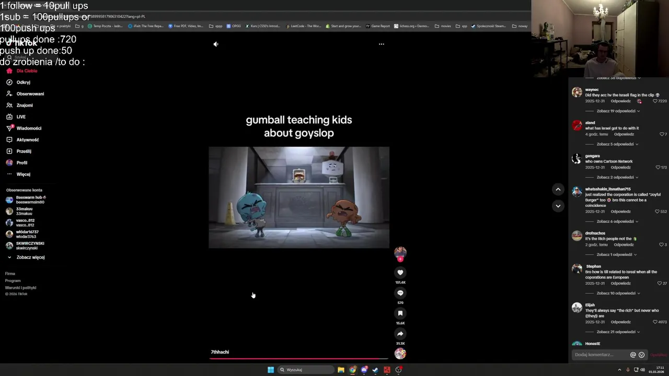Screen dimensions: 669x376
Task: Open the LeetCode bookmark in bookmarks bar
Action: click(x=303, y=26)
